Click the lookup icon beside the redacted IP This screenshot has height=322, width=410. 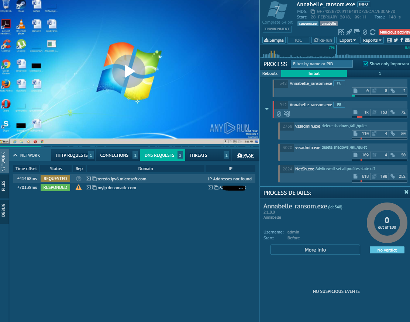(210, 188)
